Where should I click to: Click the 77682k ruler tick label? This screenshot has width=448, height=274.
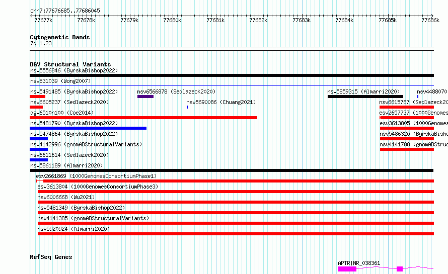(258, 20)
